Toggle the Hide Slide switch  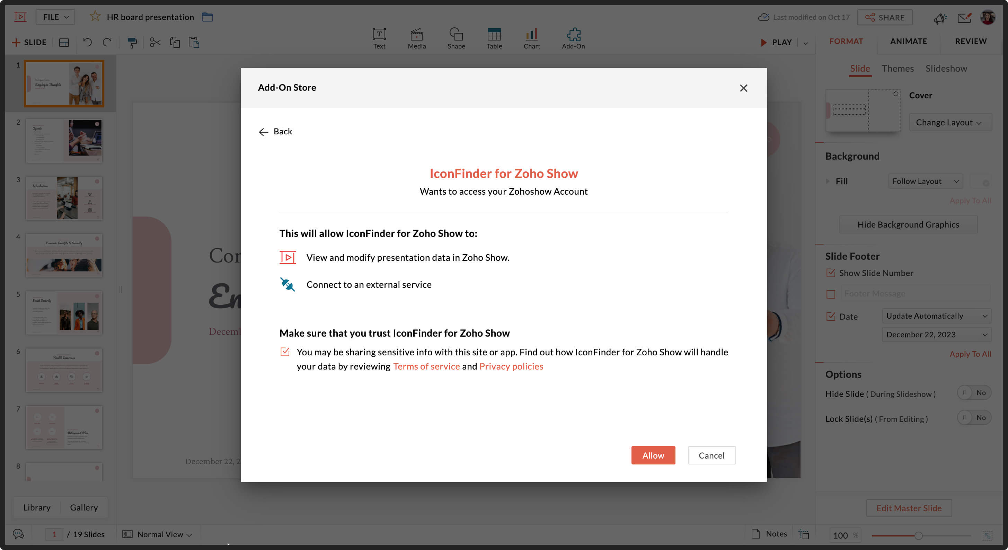974,393
